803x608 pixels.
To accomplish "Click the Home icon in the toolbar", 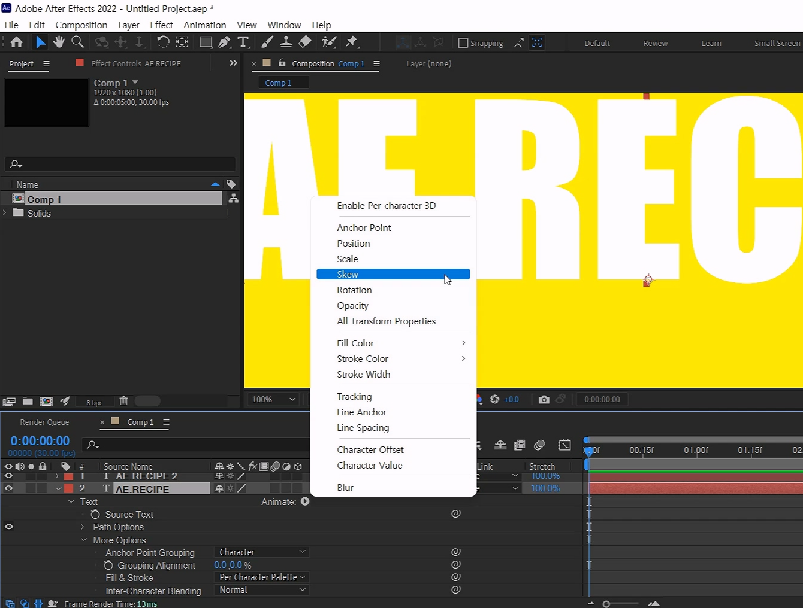I will [x=16, y=42].
